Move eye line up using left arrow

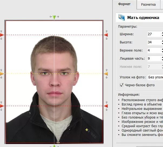(1, 70)
